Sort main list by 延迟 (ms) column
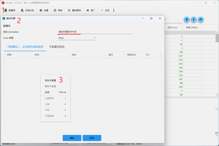 click(174, 28)
